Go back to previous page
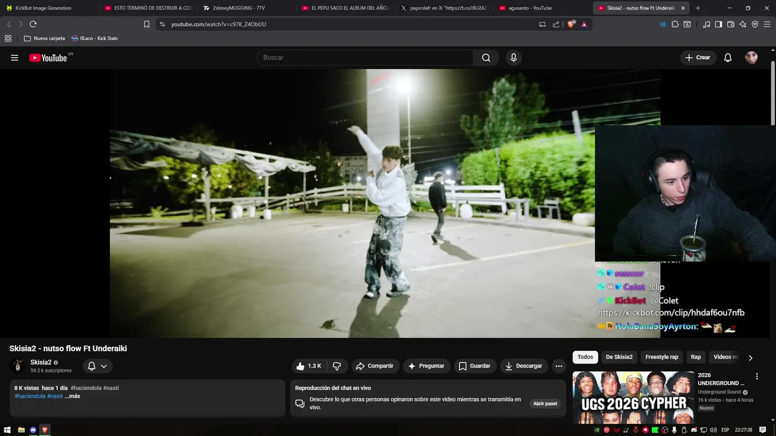776x436 pixels. (x=8, y=24)
